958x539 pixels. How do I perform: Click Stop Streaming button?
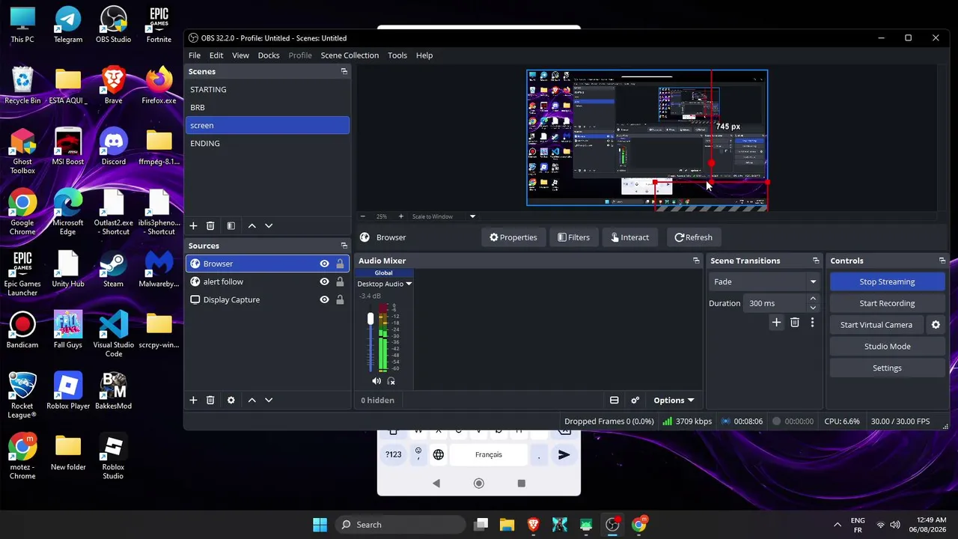pyautogui.click(x=887, y=281)
